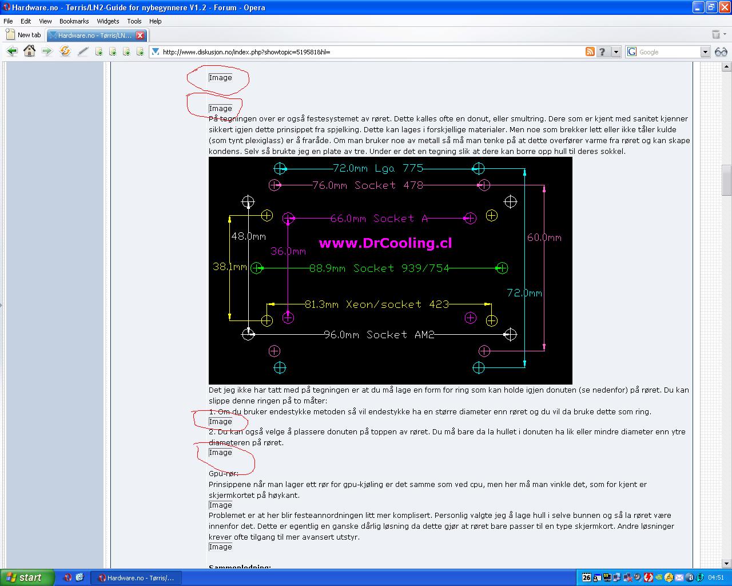Click the DrCooling socket hole diagram image

(x=391, y=270)
